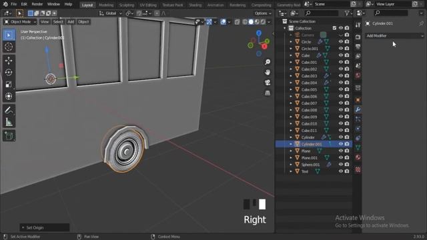
Task: Open the Render properties tab icon
Action: [x=358, y=37]
